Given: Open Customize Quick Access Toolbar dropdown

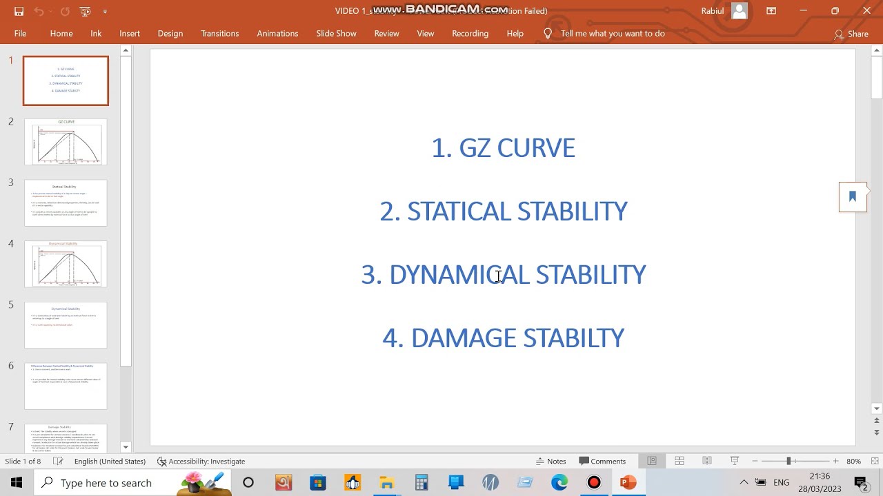Looking at the screenshot, I should point(105,11).
